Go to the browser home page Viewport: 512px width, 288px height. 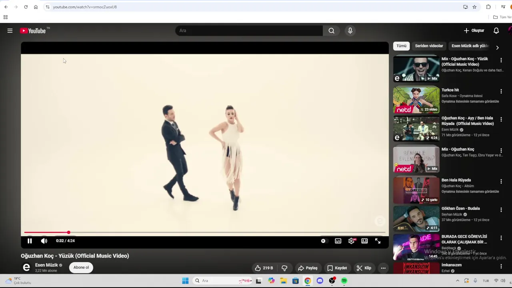click(x=36, y=7)
